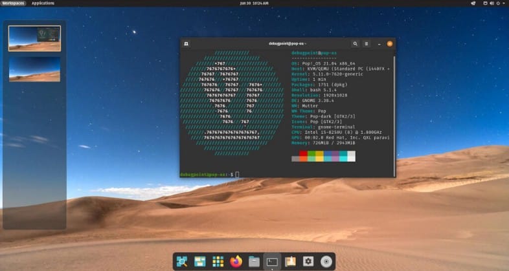Minimize the terminal window
The image size is (509, 271).
[x=379, y=44]
